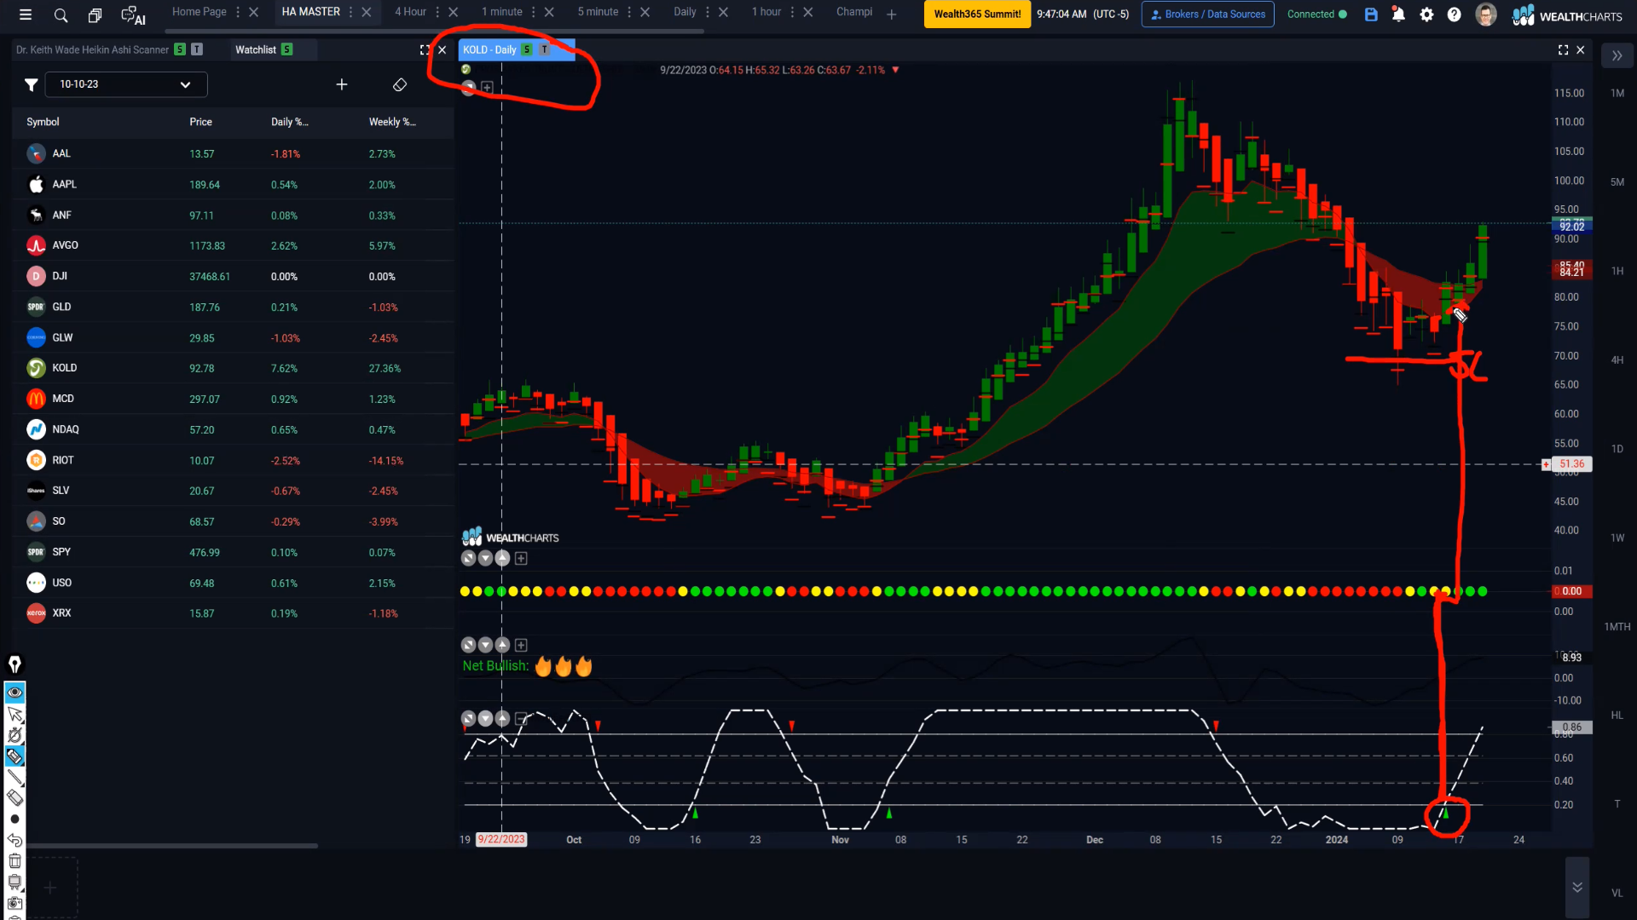The image size is (1637, 920).
Task: Open 5 minute tab options menu
Action: point(629,12)
